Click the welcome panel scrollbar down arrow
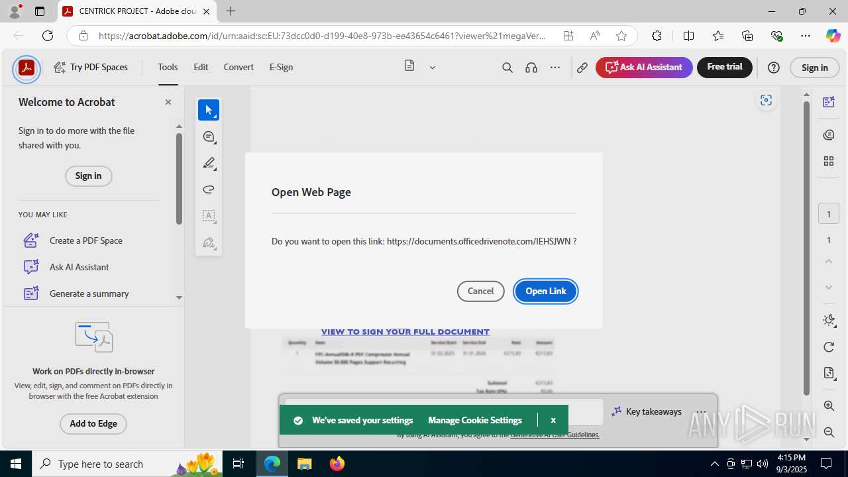This screenshot has width=848, height=477. click(x=179, y=298)
